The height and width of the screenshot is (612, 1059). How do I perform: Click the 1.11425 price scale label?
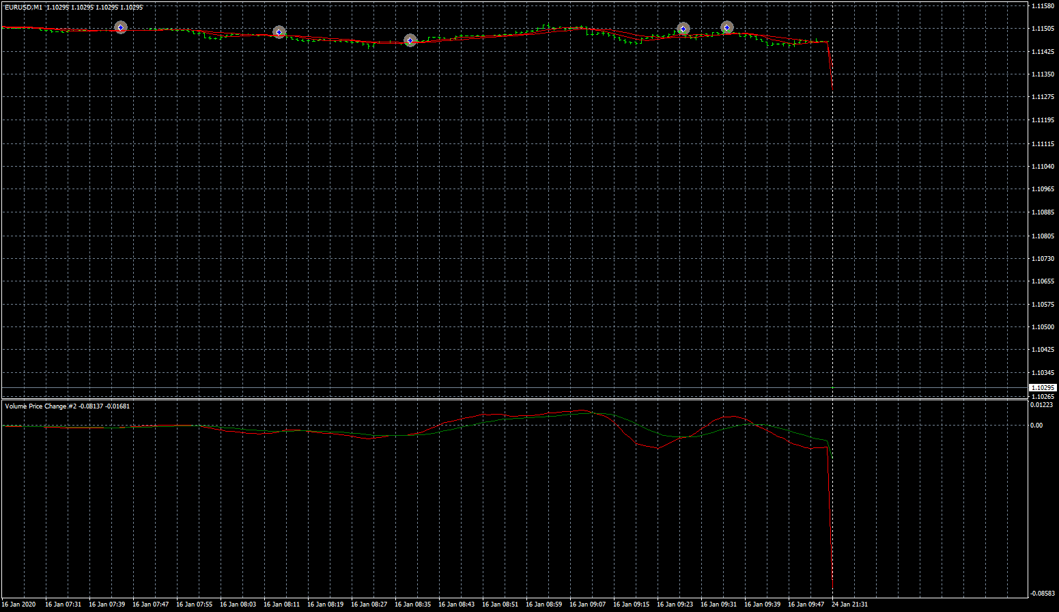click(x=1043, y=52)
